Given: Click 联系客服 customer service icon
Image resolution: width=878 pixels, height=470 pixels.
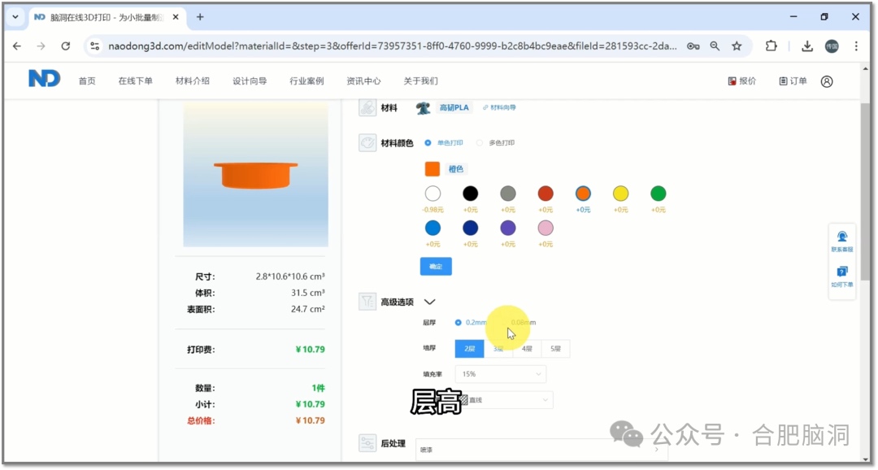Looking at the screenshot, I should [841, 240].
